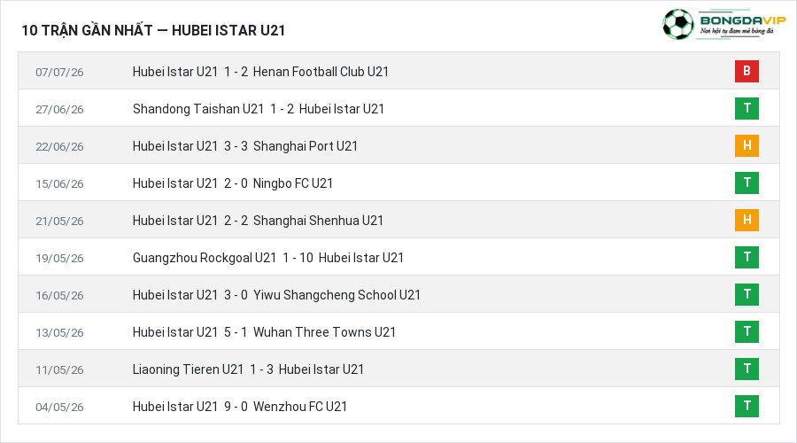
Task: Open the Shandong Taishan U21 team link
Action: (198, 109)
